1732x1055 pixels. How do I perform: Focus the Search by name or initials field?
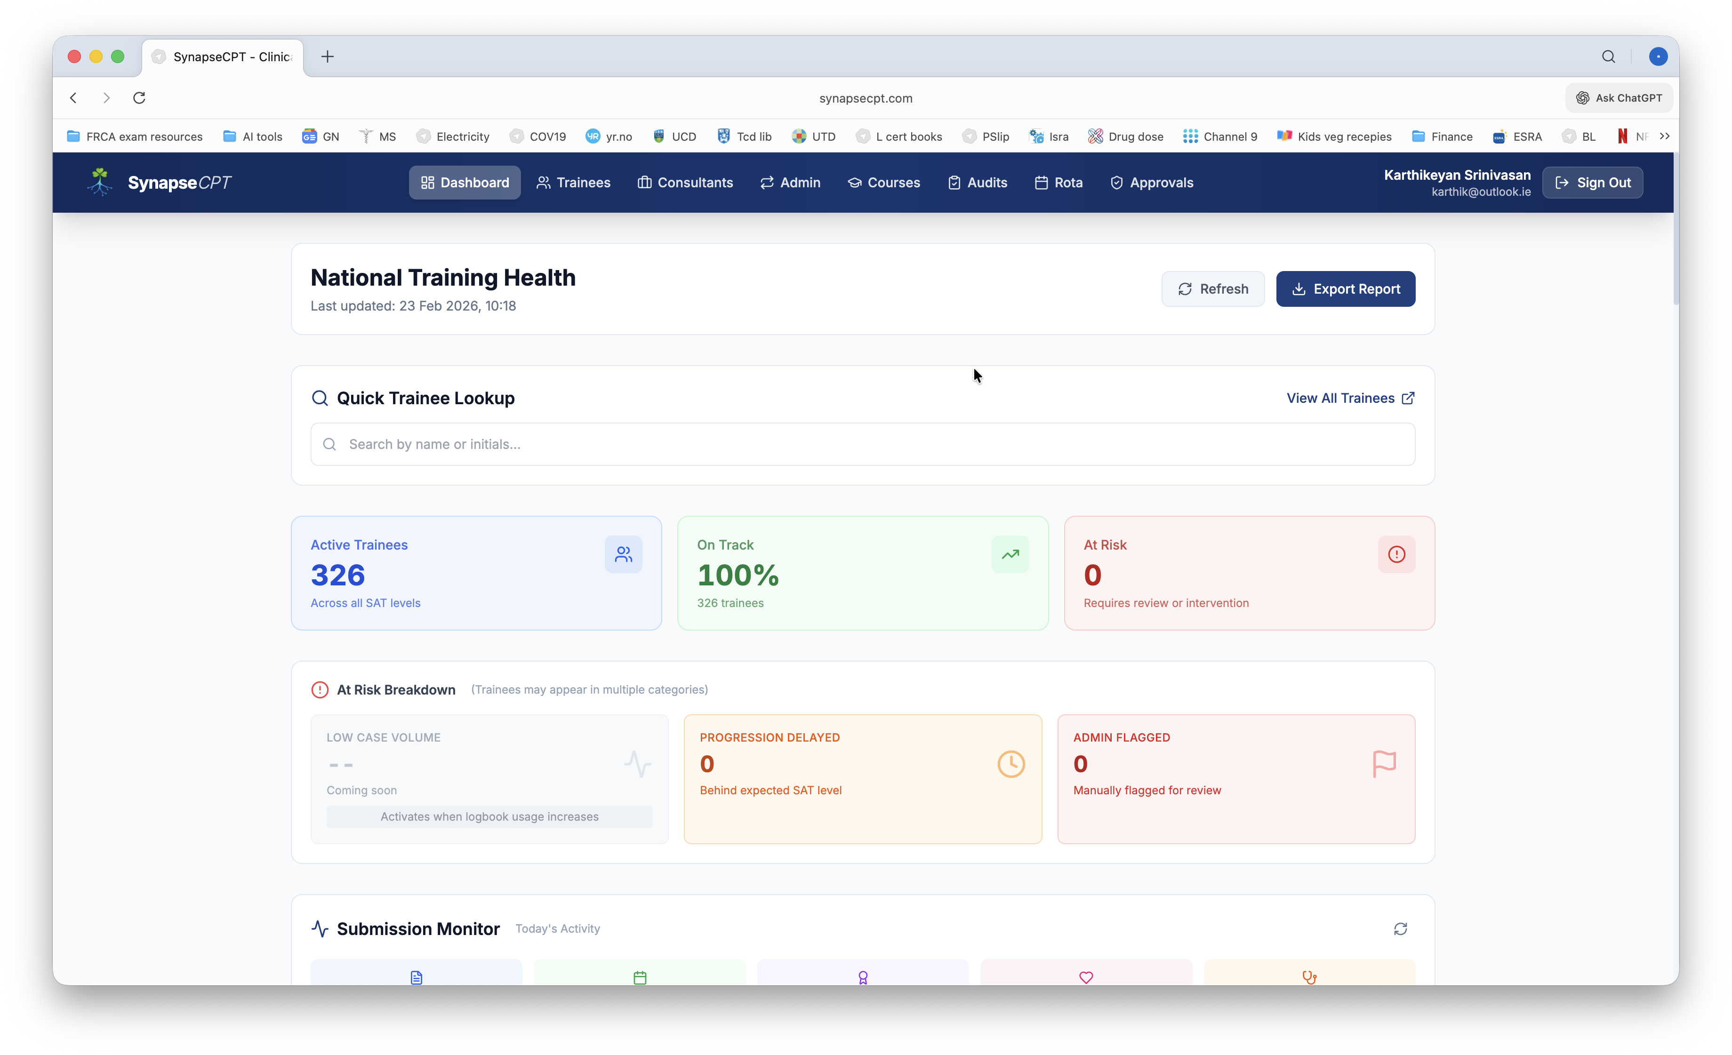[862, 444]
